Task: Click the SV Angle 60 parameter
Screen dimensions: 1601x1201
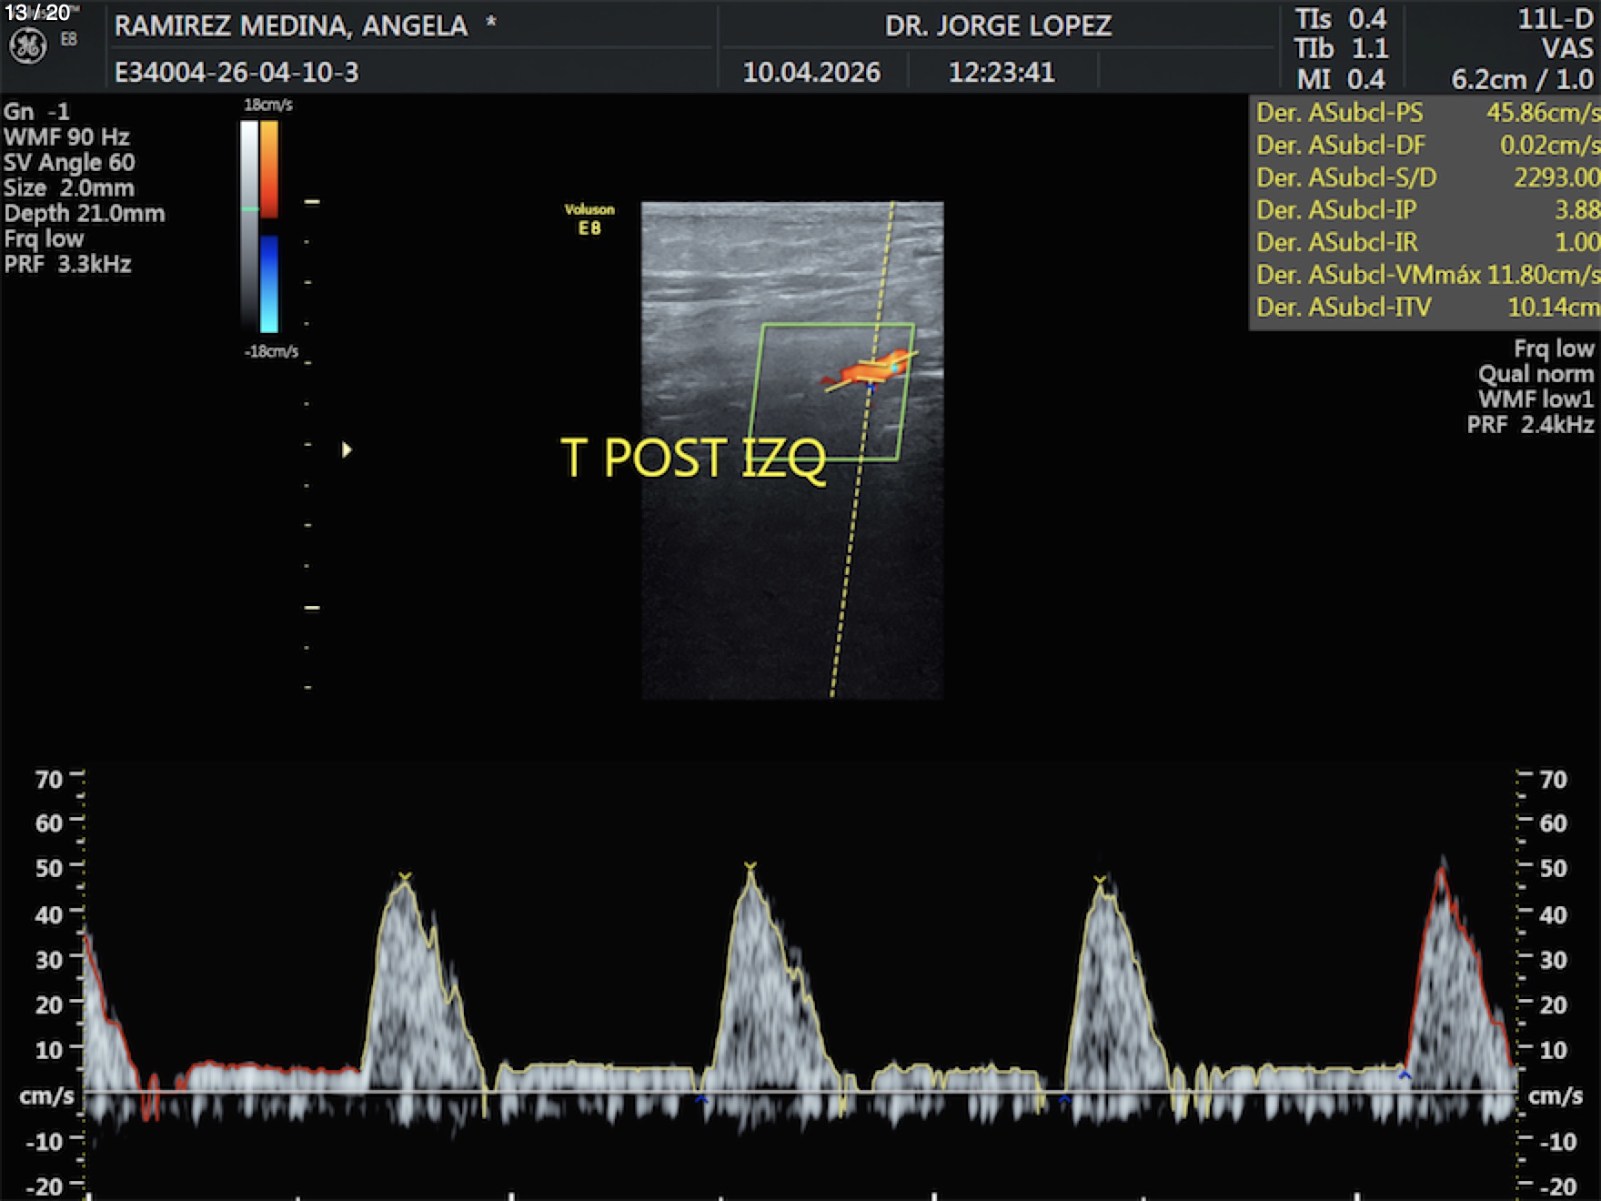Action: tap(69, 163)
